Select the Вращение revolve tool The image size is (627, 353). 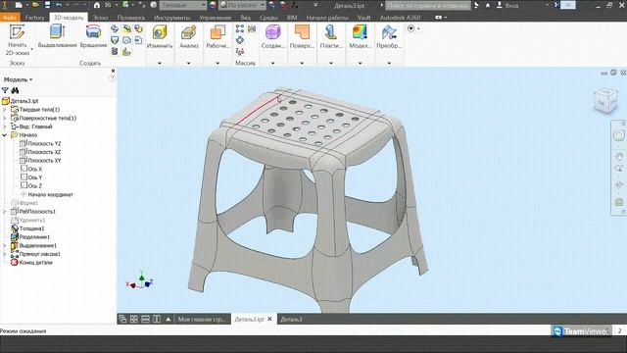coord(93,36)
